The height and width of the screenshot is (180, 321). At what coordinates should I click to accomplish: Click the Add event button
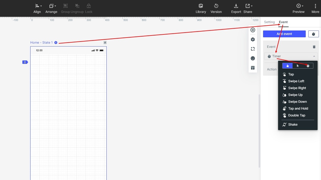pyautogui.click(x=284, y=34)
